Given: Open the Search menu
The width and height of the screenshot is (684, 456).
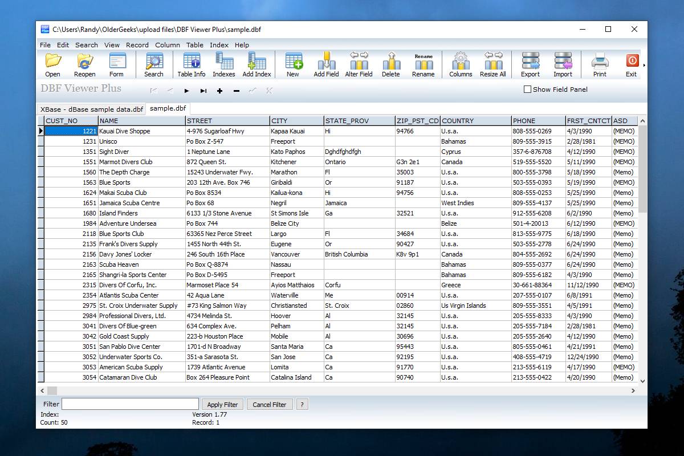Looking at the screenshot, I should pos(87,45).
